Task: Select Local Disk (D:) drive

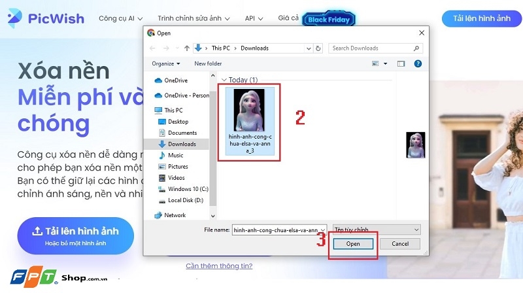Action: [x=181, y=200]
